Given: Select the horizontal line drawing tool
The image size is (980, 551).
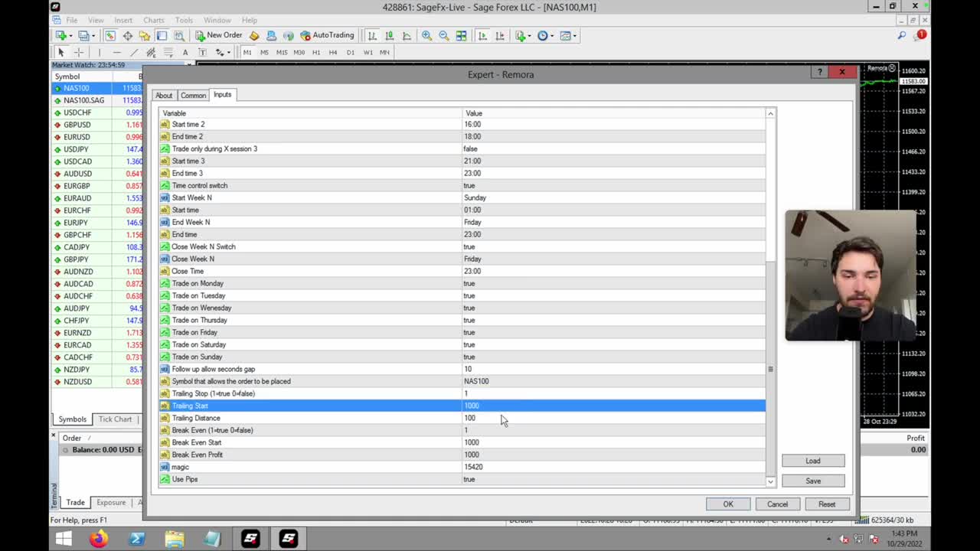Looking at the screenshot, I should [x=116, y=52].
